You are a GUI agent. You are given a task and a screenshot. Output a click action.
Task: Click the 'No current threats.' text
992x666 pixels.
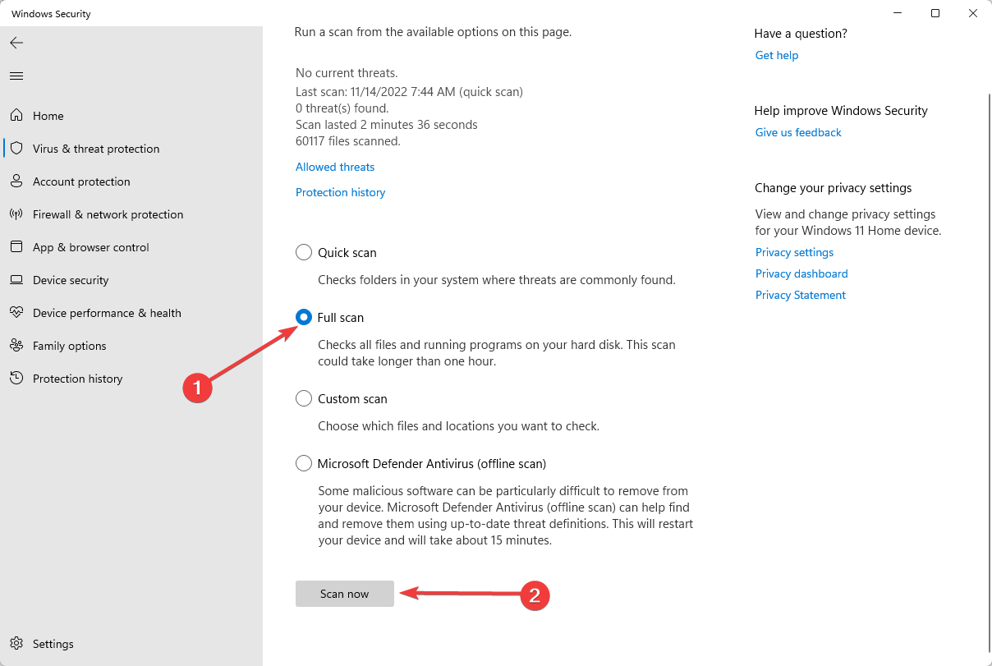(347, 73)
